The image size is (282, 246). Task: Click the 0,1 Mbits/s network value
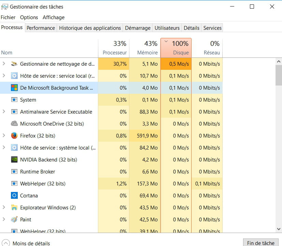pos(208,184)
